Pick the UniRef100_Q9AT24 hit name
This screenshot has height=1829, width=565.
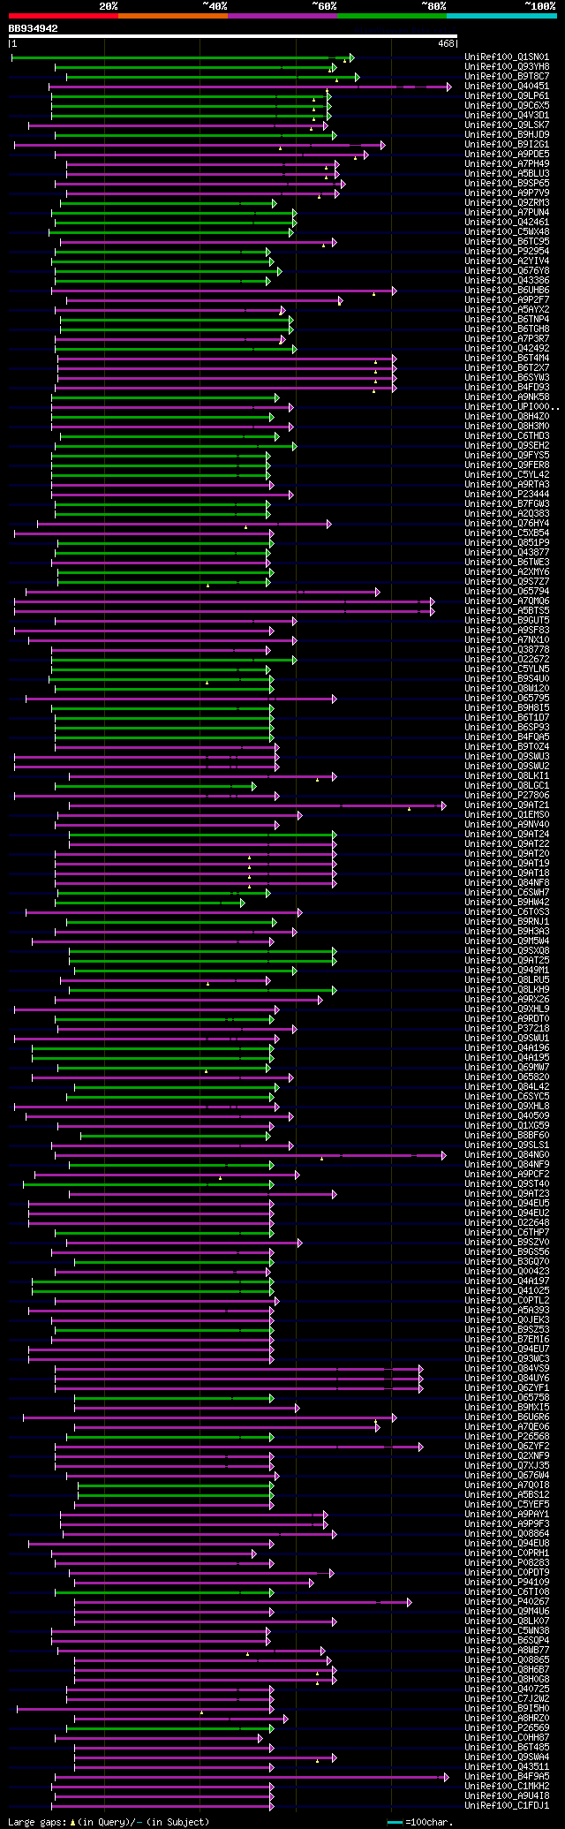tap(507, 834)
